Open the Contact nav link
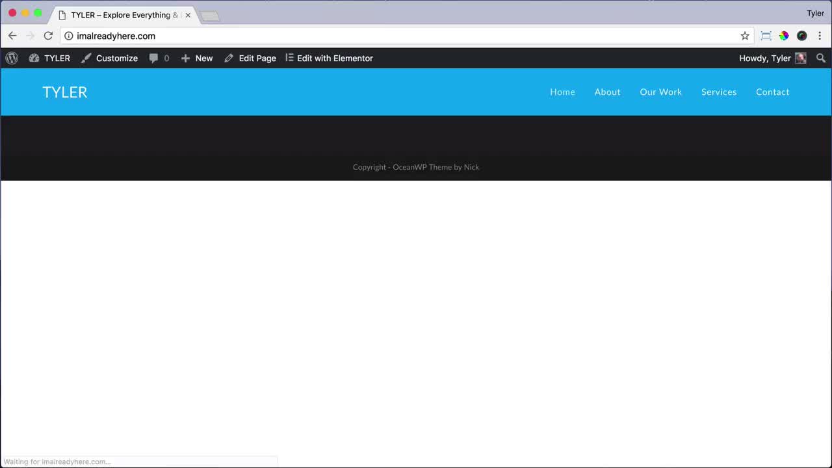Viewport: 832px width, 468px height. pyautogui.click(x=772, y=92)
